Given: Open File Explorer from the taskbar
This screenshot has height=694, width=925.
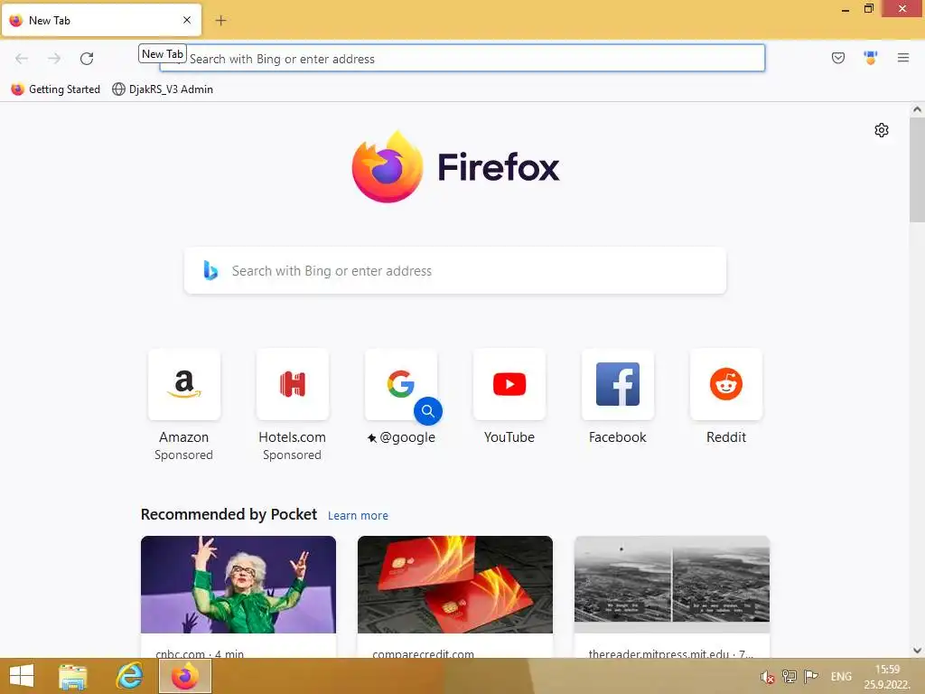Looking at the screenshot, I should tap(73, 676).
